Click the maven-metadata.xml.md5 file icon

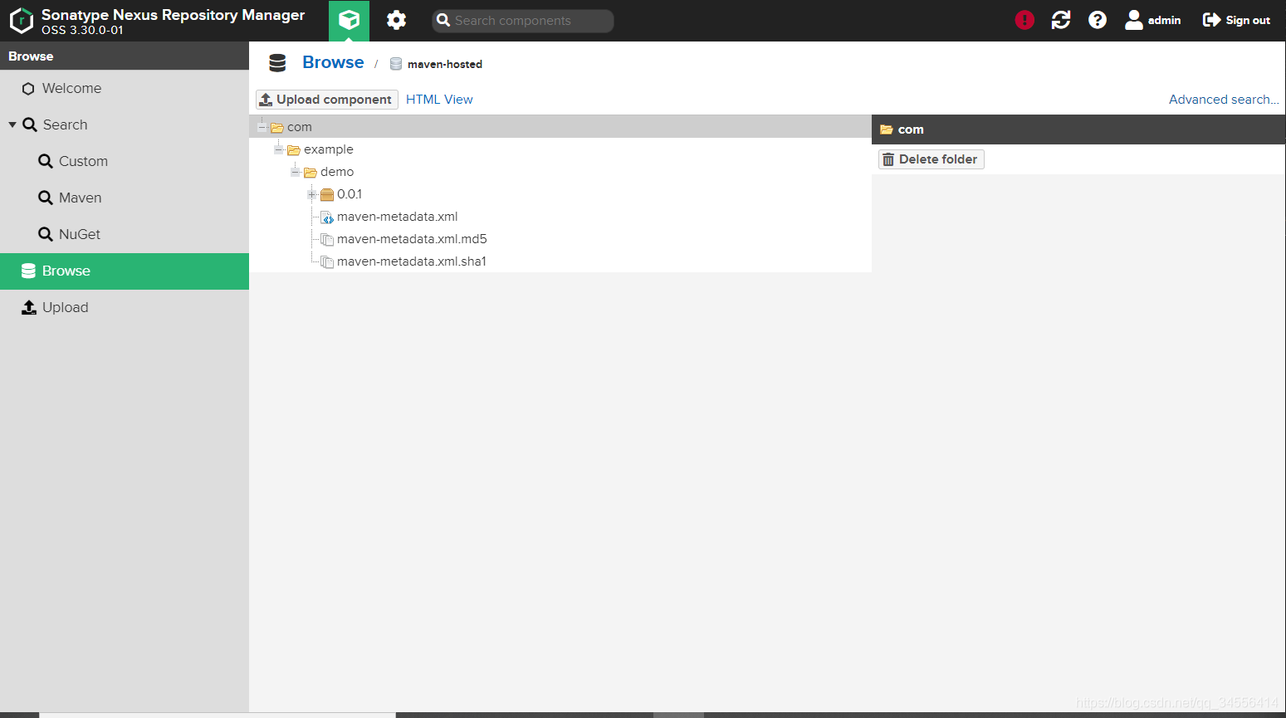(x=327, y=240)
